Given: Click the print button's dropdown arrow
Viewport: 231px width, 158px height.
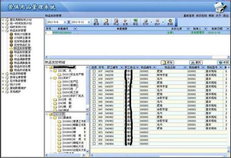Looking at the screenshot, I should tap(151, 22).
